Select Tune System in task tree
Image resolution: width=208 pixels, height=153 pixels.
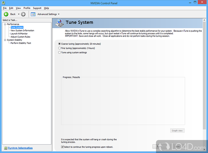tap(17, 27)
